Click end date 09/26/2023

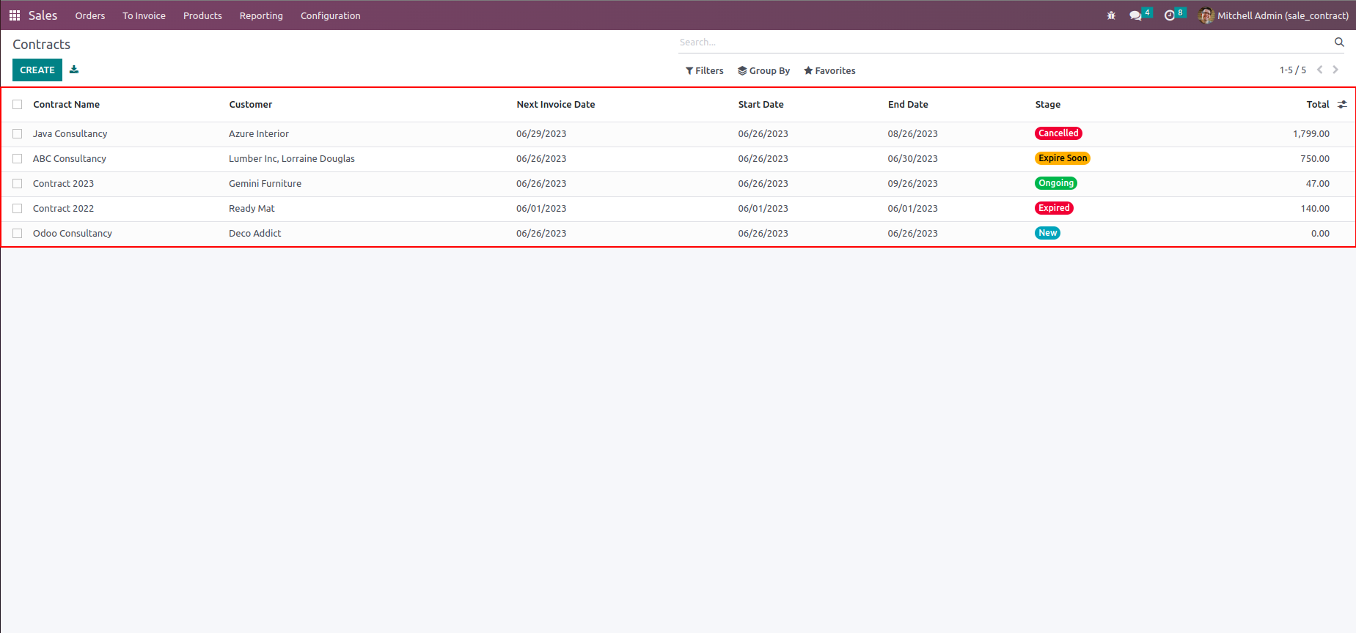pos(912,184)
